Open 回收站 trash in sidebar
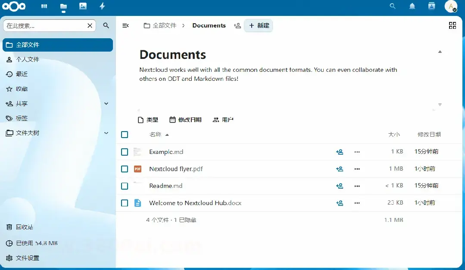Image resolution: width=465 pixels, height=270 pixels. 24,227
